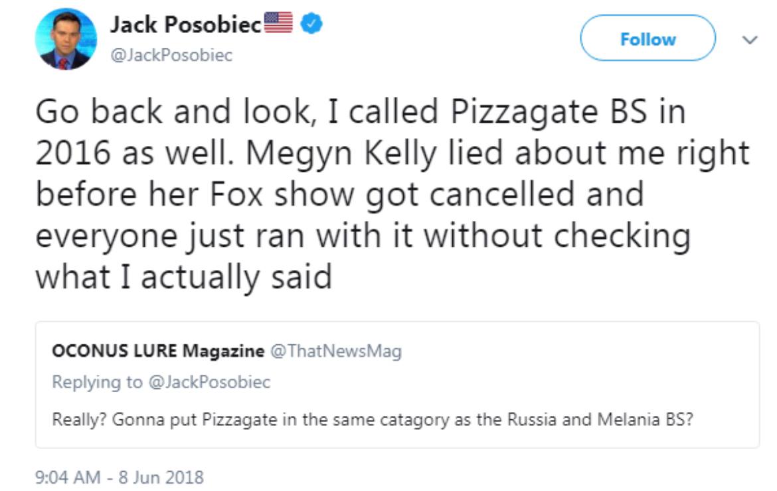777x491 pixels.
Task: Click the American flag emoji beside the name
Action: [x=278, y=25]
